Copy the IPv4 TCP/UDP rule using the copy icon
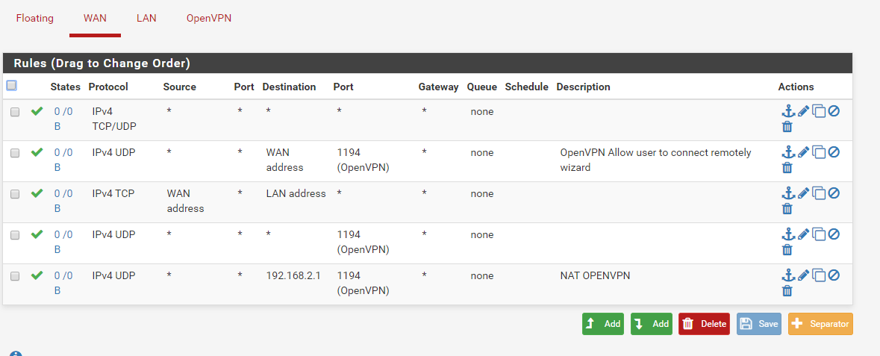The height and width of the screenshot is (356, 880). coord(819,111)
